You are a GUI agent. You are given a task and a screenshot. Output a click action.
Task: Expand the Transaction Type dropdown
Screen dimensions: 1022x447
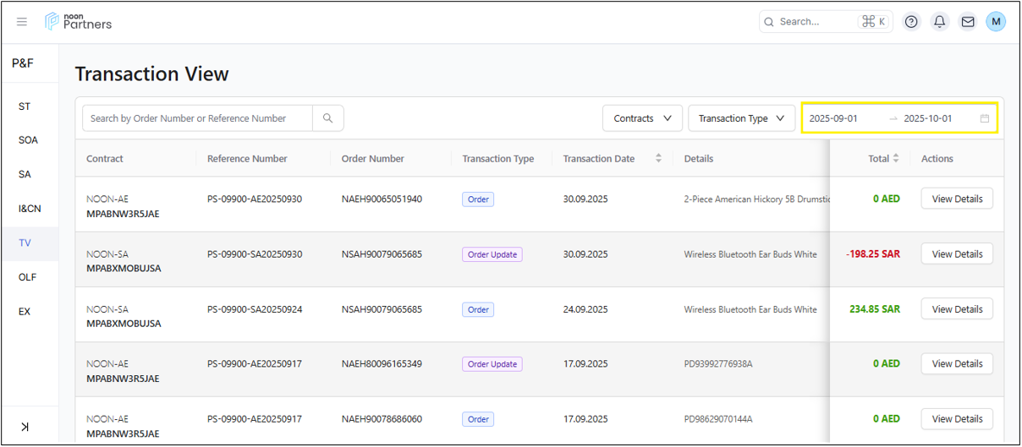(741, 118)
